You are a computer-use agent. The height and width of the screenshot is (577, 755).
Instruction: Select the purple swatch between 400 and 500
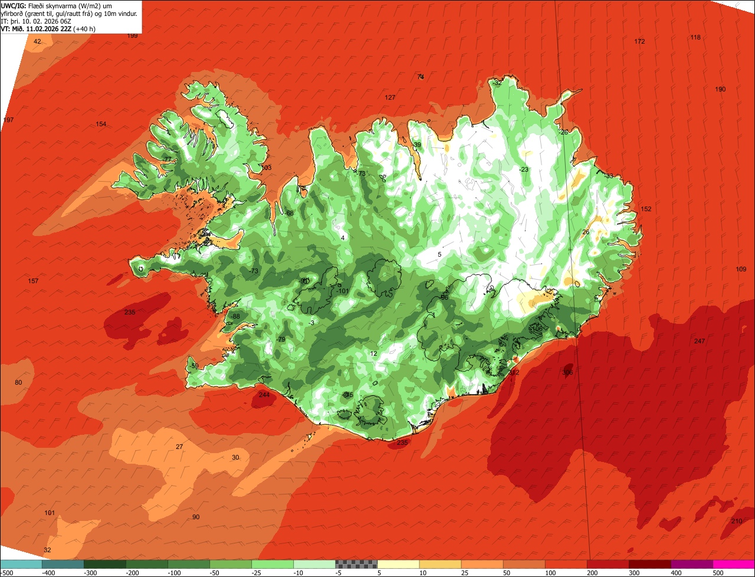click(x=691, y=564)
